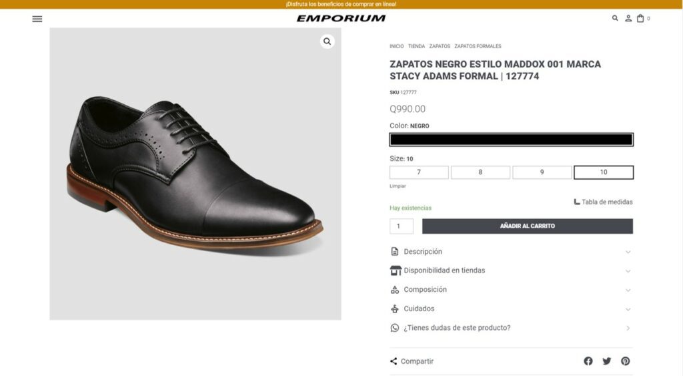The height and width of the screenshot is (376, 683).
Task: Share on Twitter icon
Action: [607, 361]
